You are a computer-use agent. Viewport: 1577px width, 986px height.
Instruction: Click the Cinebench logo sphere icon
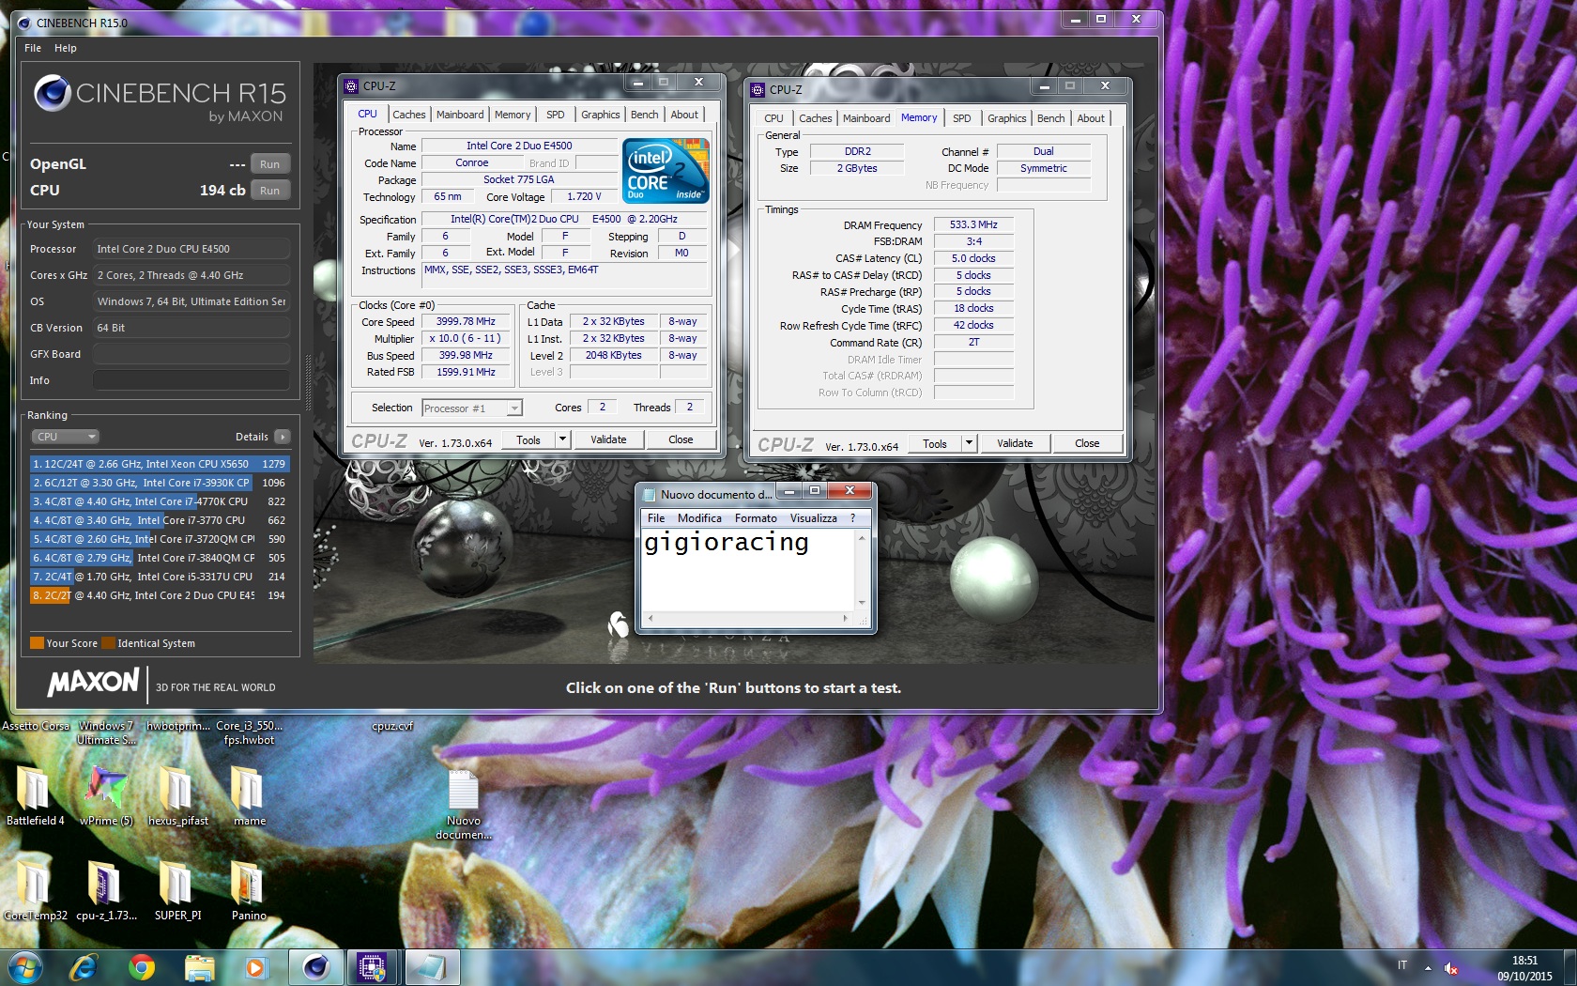pyautogui.click(x=53, y=93)
